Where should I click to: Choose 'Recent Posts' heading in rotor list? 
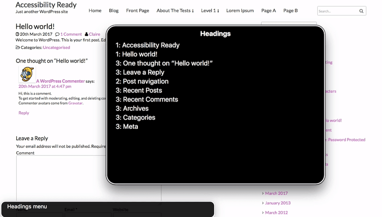(142, 90)
